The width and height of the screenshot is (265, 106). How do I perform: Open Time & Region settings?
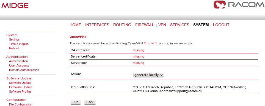click(x=19, y=44)
